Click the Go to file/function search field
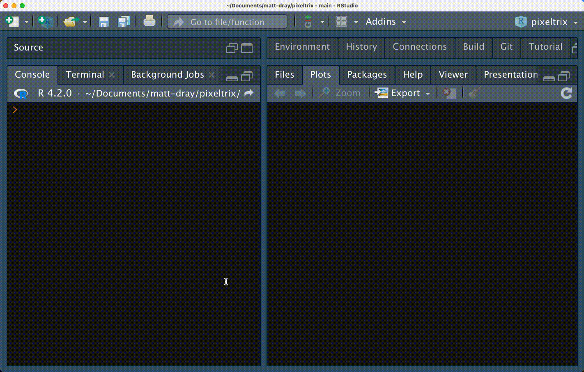The image size is (584, 372). [x=227, y=21]
